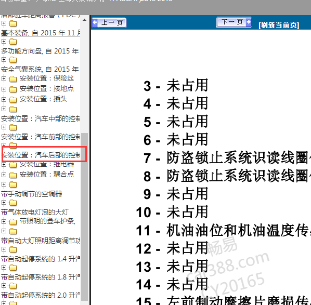Expand the 安装位置：接地点 node
Screen dimensions: 311x305
pyautogui.click(x=4, y=89)
